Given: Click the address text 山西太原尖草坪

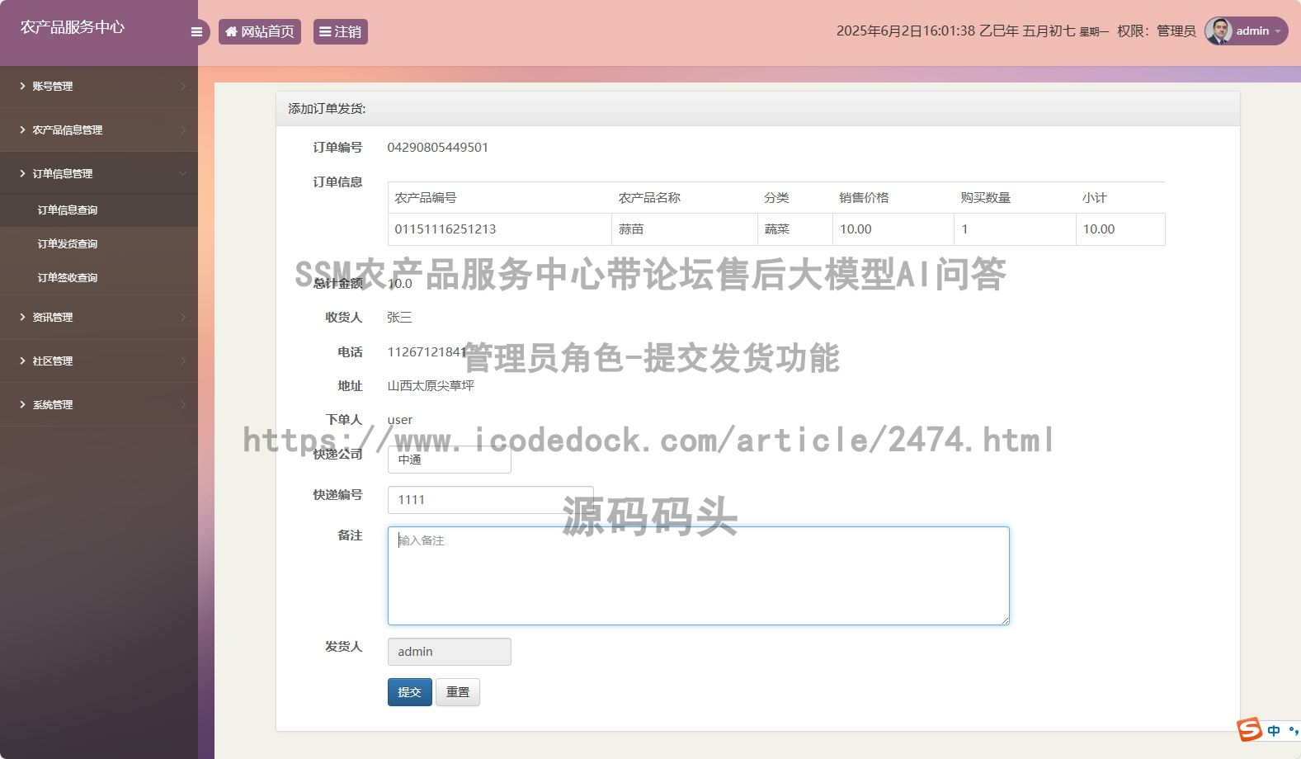Looking at the screenshot, I should [431, 386].
